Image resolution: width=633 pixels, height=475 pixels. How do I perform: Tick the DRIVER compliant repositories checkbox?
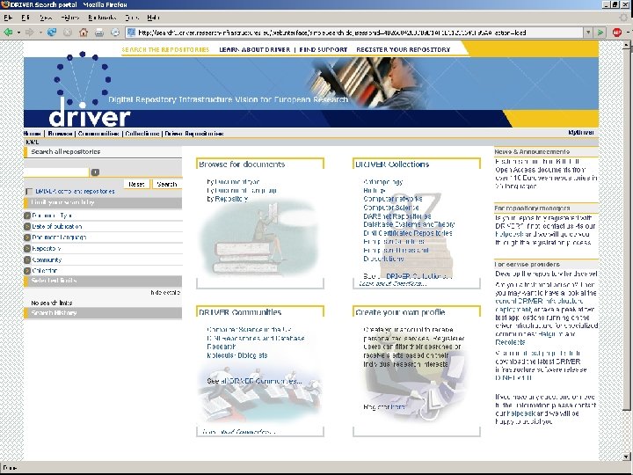pos(29,192)
